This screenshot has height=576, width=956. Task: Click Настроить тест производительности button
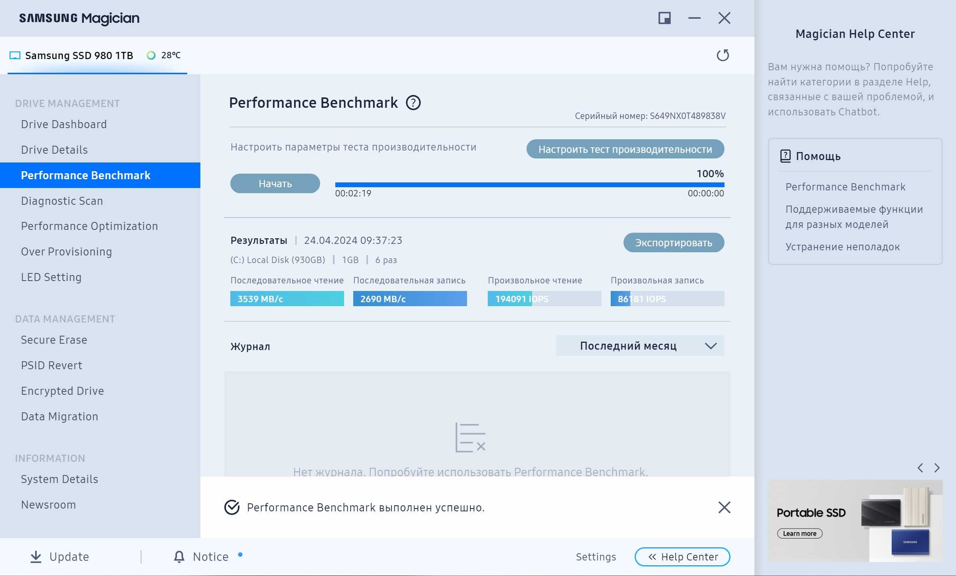click(x=625, y=149)
